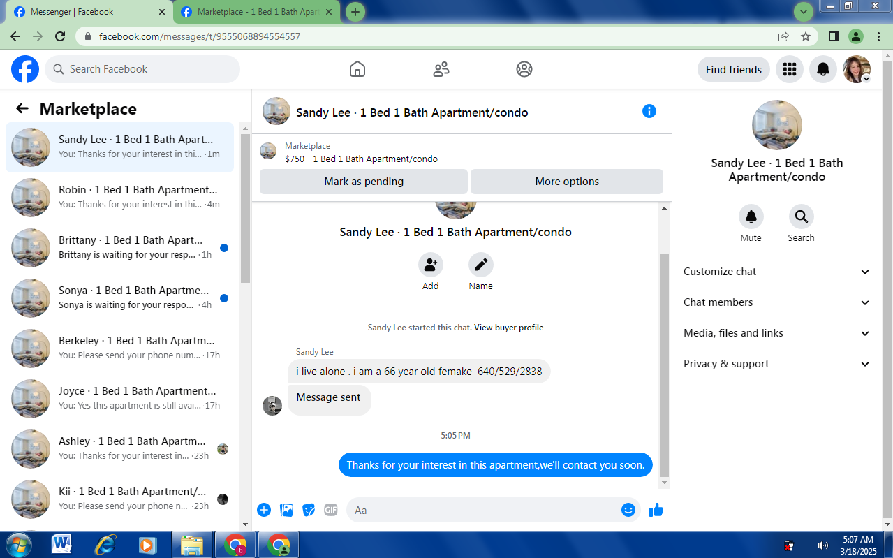Click Find friends button
The image size is (893, 558).
[x=734, y=69]
